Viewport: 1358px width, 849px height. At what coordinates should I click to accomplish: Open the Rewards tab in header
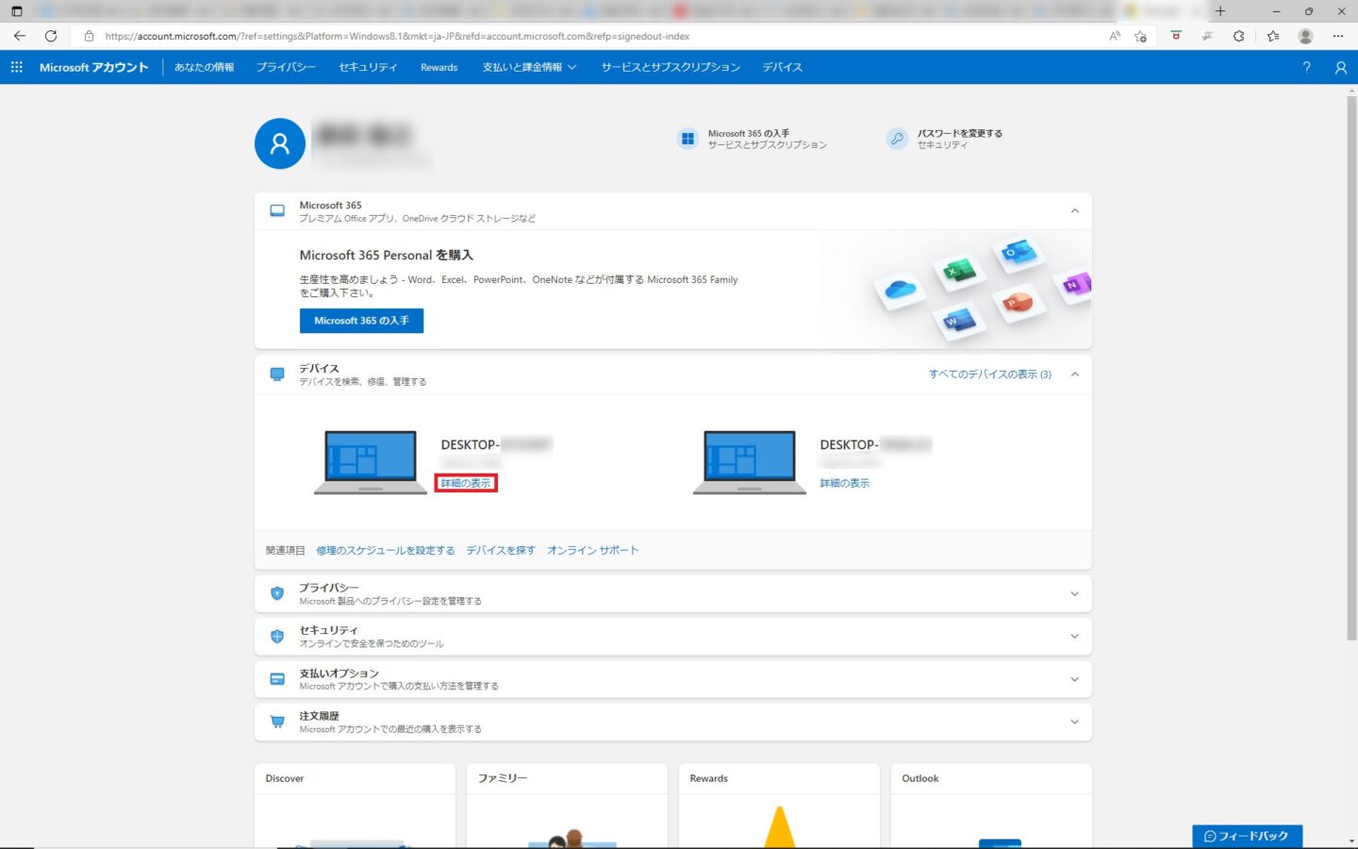tap(439, 68)
